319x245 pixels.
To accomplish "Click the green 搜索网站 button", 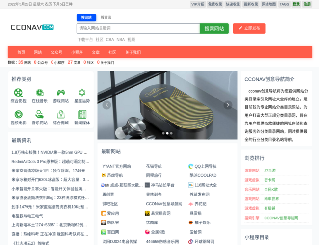I will [x=214, y=28].
